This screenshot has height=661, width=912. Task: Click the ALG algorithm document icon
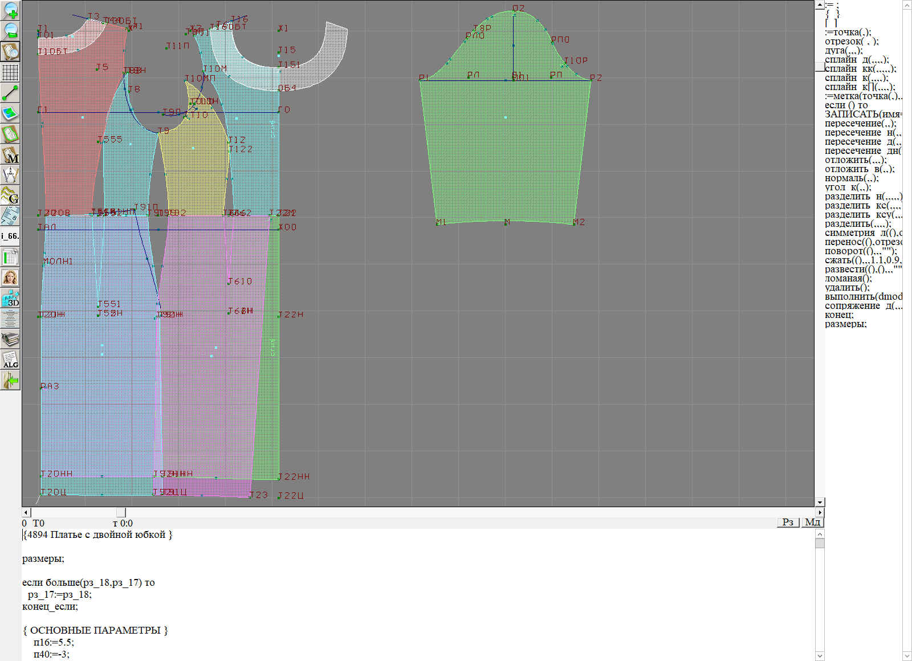(10, 360)
